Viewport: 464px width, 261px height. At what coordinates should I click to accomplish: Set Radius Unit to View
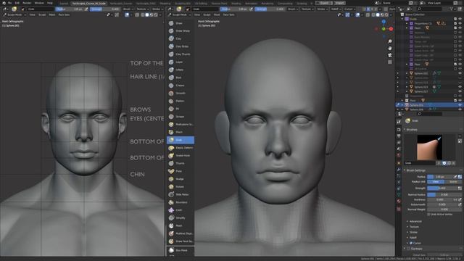click(436, 182)
